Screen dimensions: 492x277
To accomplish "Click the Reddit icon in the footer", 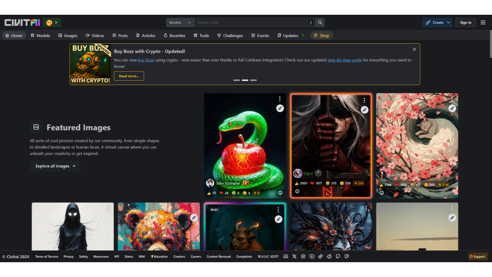I will pyautogui.click(x=329, y=256).
